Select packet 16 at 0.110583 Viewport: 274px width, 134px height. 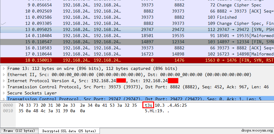point(137,48)
